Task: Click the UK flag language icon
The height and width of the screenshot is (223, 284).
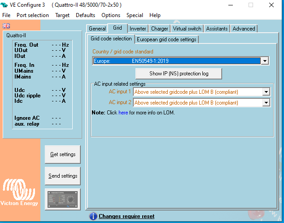Action: pos(6,26)
